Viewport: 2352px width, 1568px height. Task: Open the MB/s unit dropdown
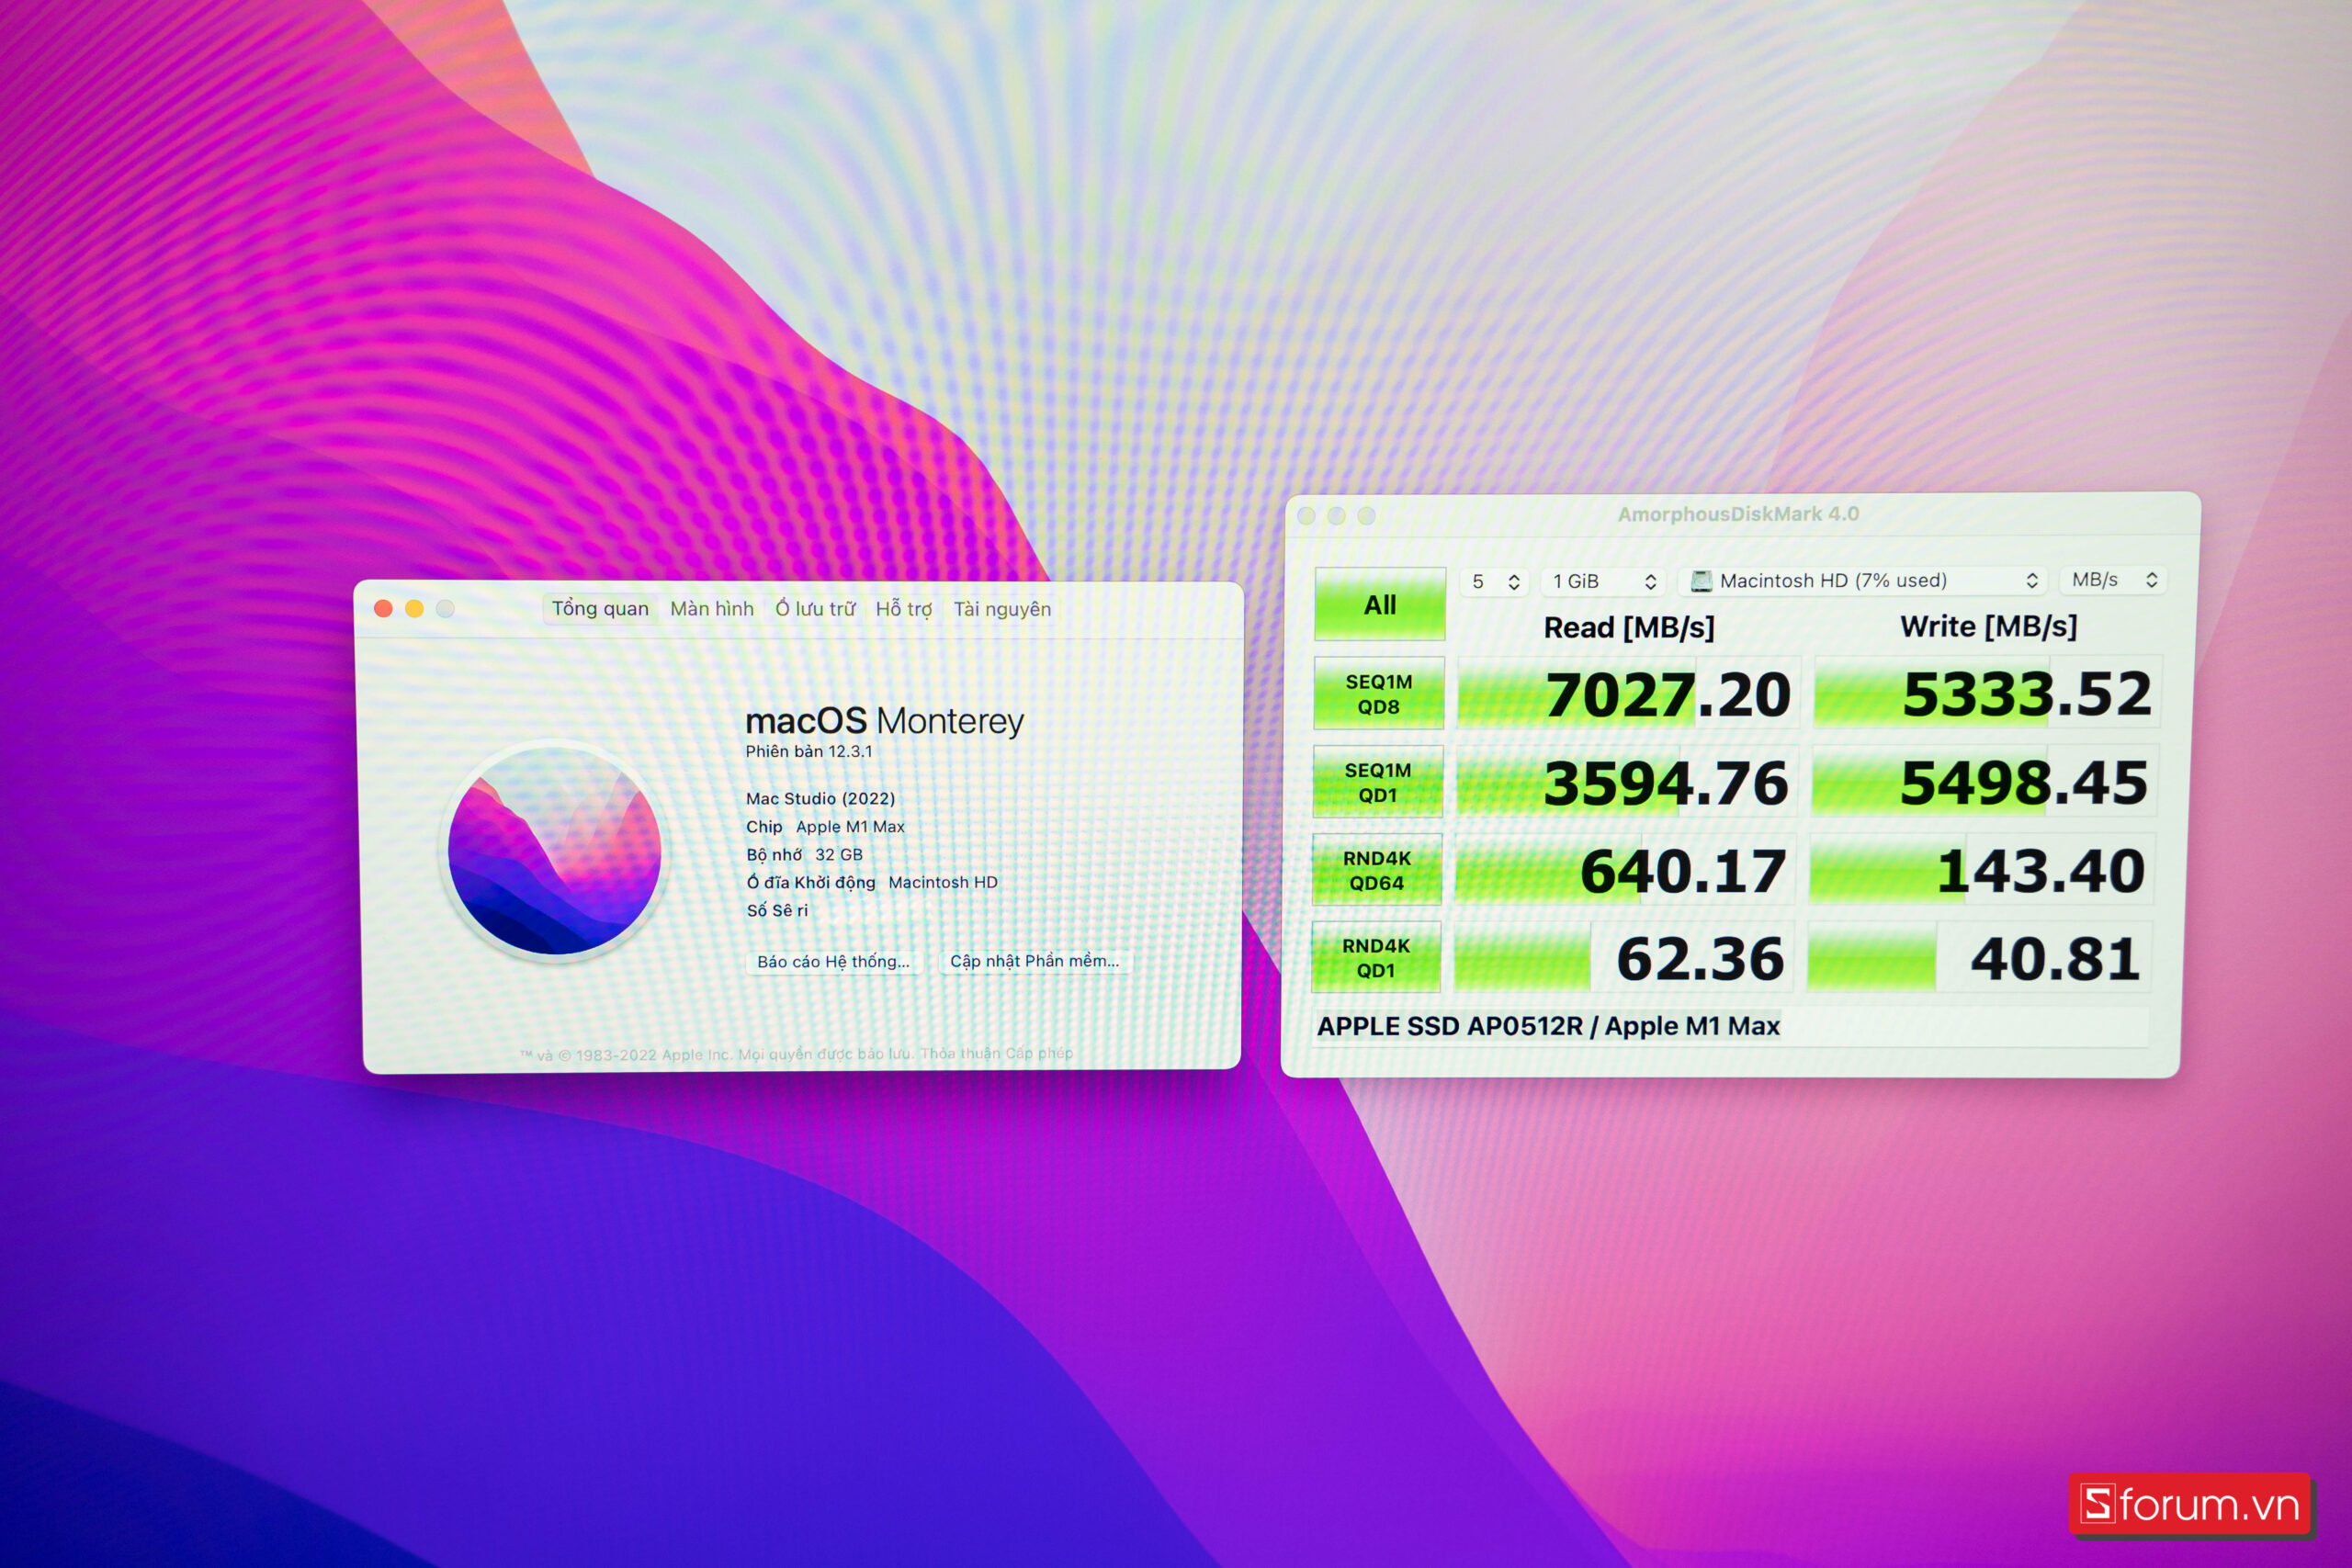click(x=2113, y=580)
